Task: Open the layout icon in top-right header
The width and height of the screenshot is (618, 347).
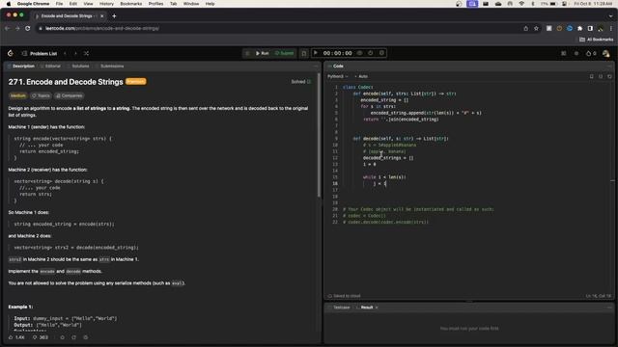Action: [x=564, y=54]
